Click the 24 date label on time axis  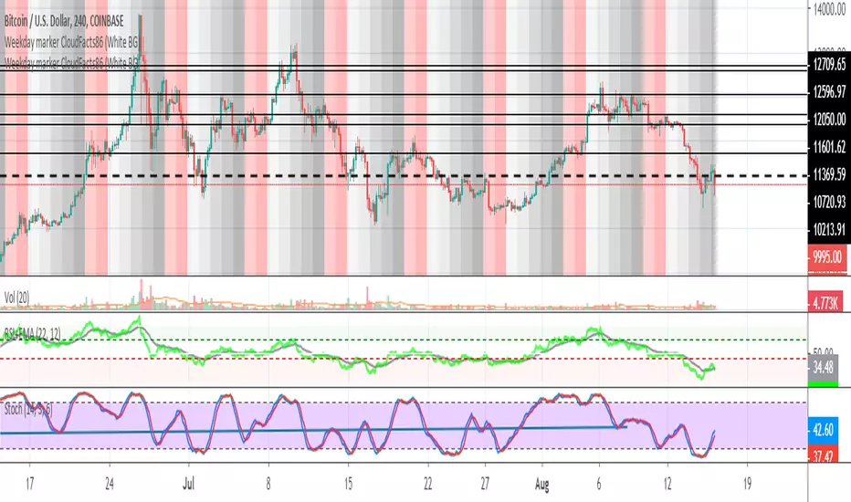[x=109, y=484]
